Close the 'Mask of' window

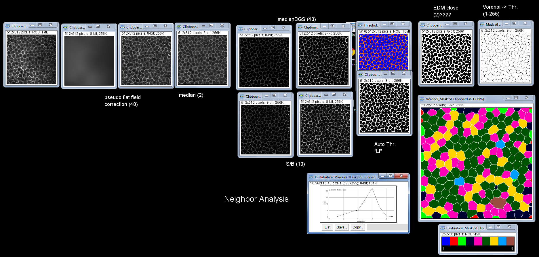click(x=525, y=23)
